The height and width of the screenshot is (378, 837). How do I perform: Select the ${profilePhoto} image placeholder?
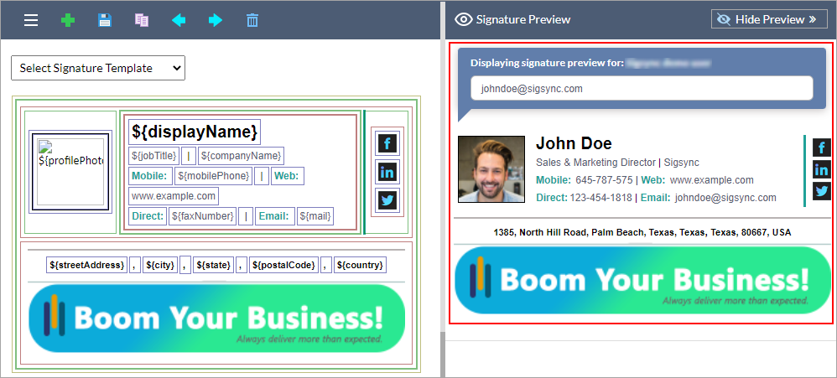(x=70, y=172)
